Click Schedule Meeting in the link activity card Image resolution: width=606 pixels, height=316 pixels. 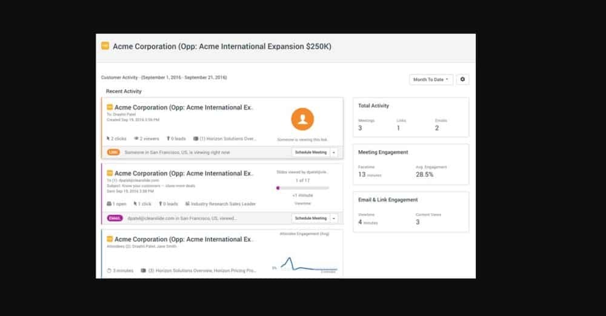pyautogui.click(x=310, y=153)
